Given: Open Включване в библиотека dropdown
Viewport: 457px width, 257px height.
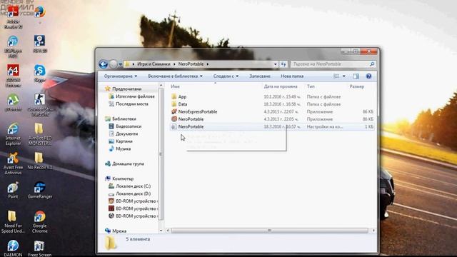Looking at the screenshot, I should tap(175, 76).
